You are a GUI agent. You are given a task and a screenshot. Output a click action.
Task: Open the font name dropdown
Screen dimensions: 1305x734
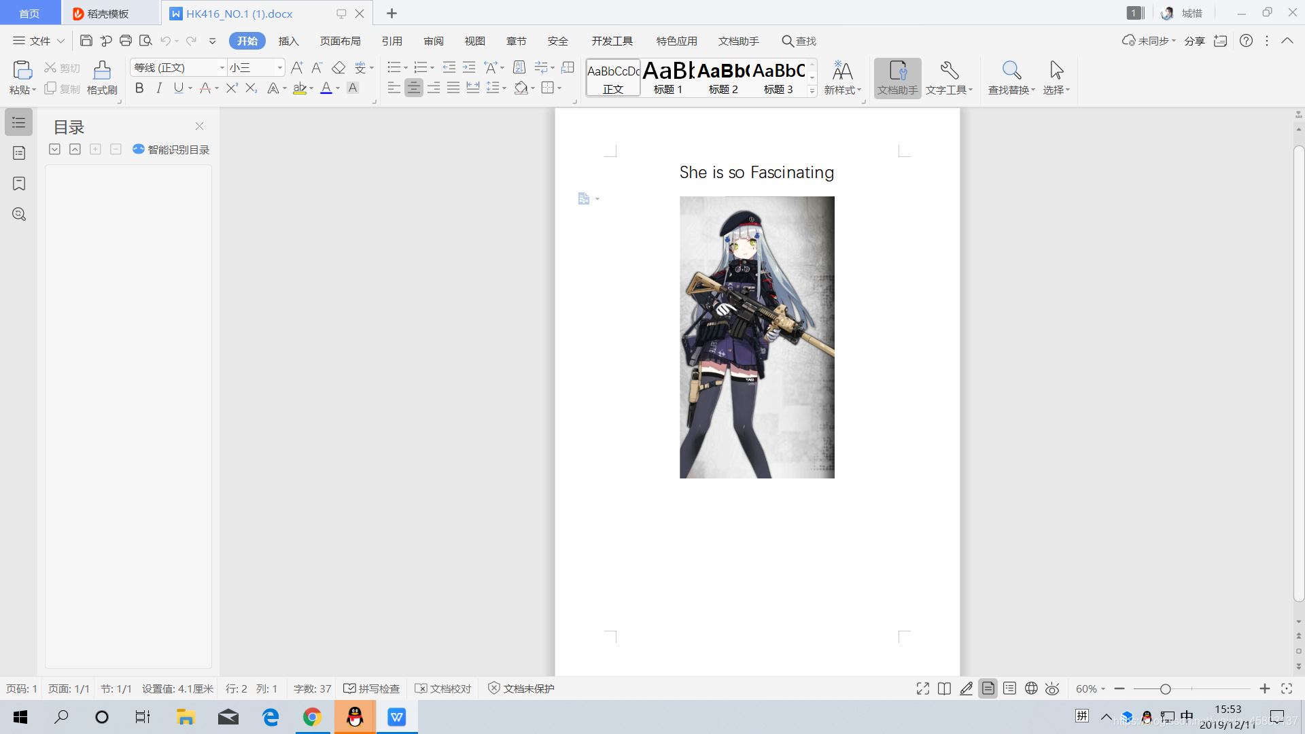pyautogui.click(x=222, y=67)
